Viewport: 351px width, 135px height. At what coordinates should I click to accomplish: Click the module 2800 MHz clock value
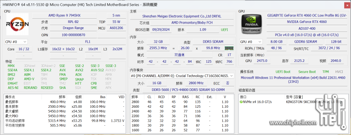click(x=196, y=83)
